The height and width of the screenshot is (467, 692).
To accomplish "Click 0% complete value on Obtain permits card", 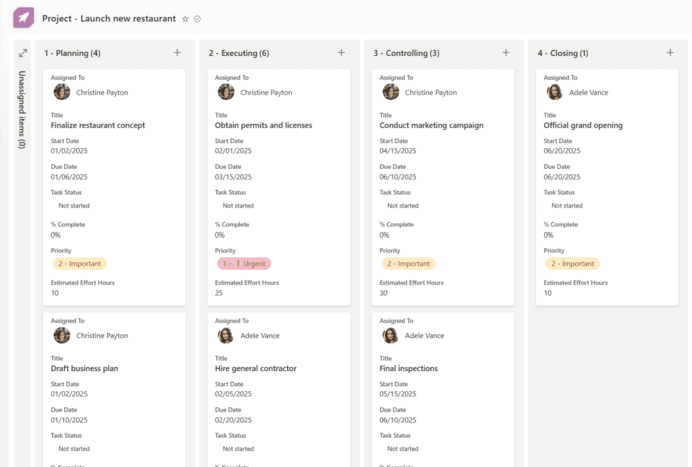I will point(220,235).
